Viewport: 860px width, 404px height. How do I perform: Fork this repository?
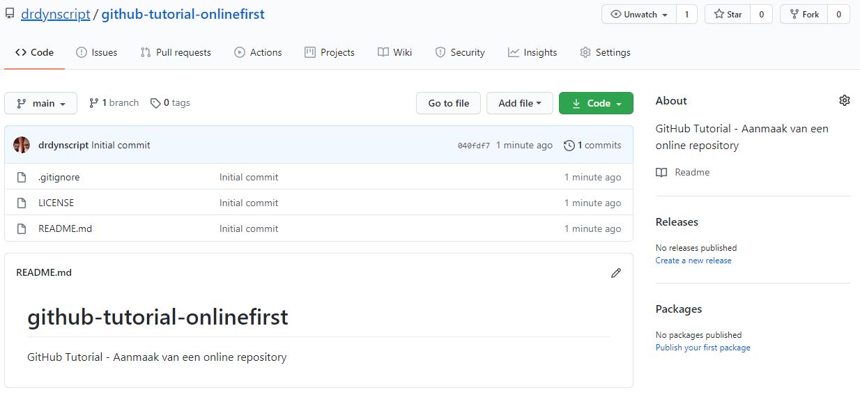point(804,14)
